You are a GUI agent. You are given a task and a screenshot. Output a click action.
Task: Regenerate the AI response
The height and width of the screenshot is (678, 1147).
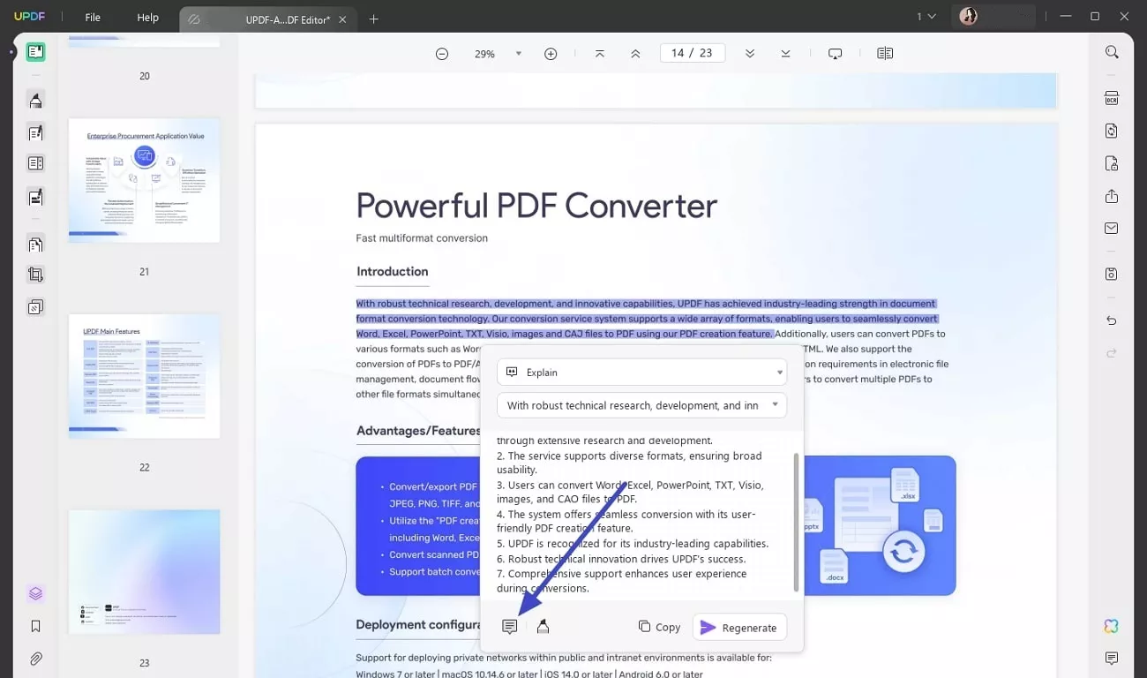(739, 627)
